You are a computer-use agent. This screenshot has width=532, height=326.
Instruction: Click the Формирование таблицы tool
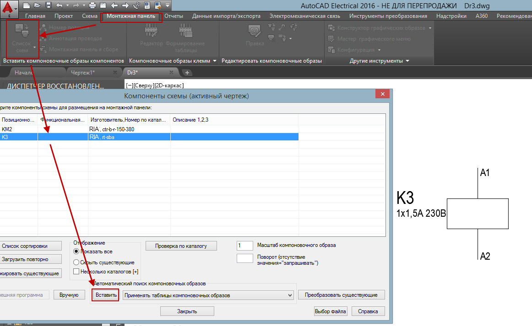coord(185,38)
